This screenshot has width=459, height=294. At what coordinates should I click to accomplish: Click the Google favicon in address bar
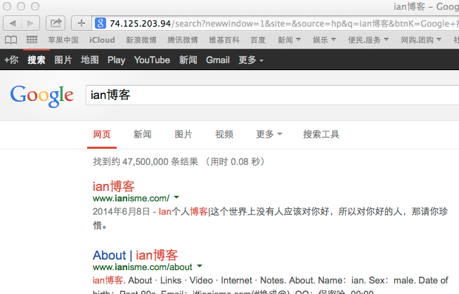[x=101, y=23]
